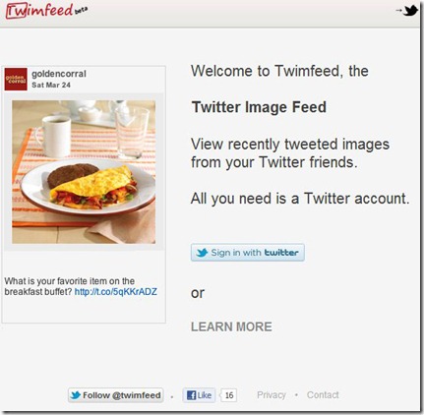Screen dimensions: 424x415
Task: Click the bird icon on Follow @twimfeed
Action: pyautogui.click(x=76, y=395)
